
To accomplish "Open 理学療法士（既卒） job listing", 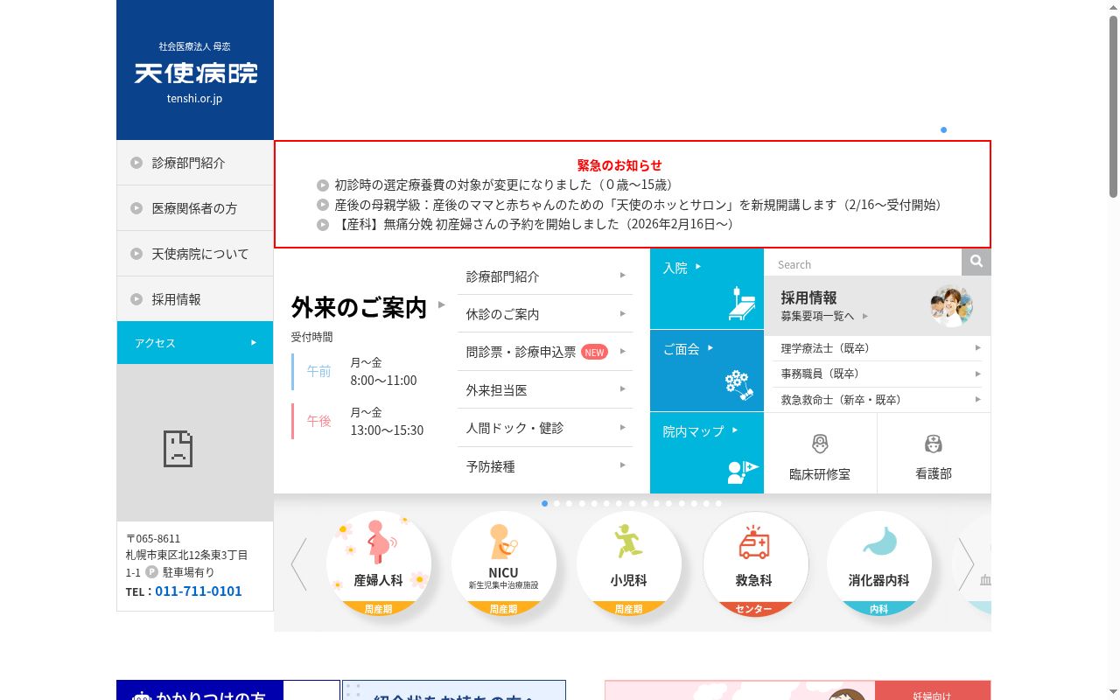I will coord(878,348).
